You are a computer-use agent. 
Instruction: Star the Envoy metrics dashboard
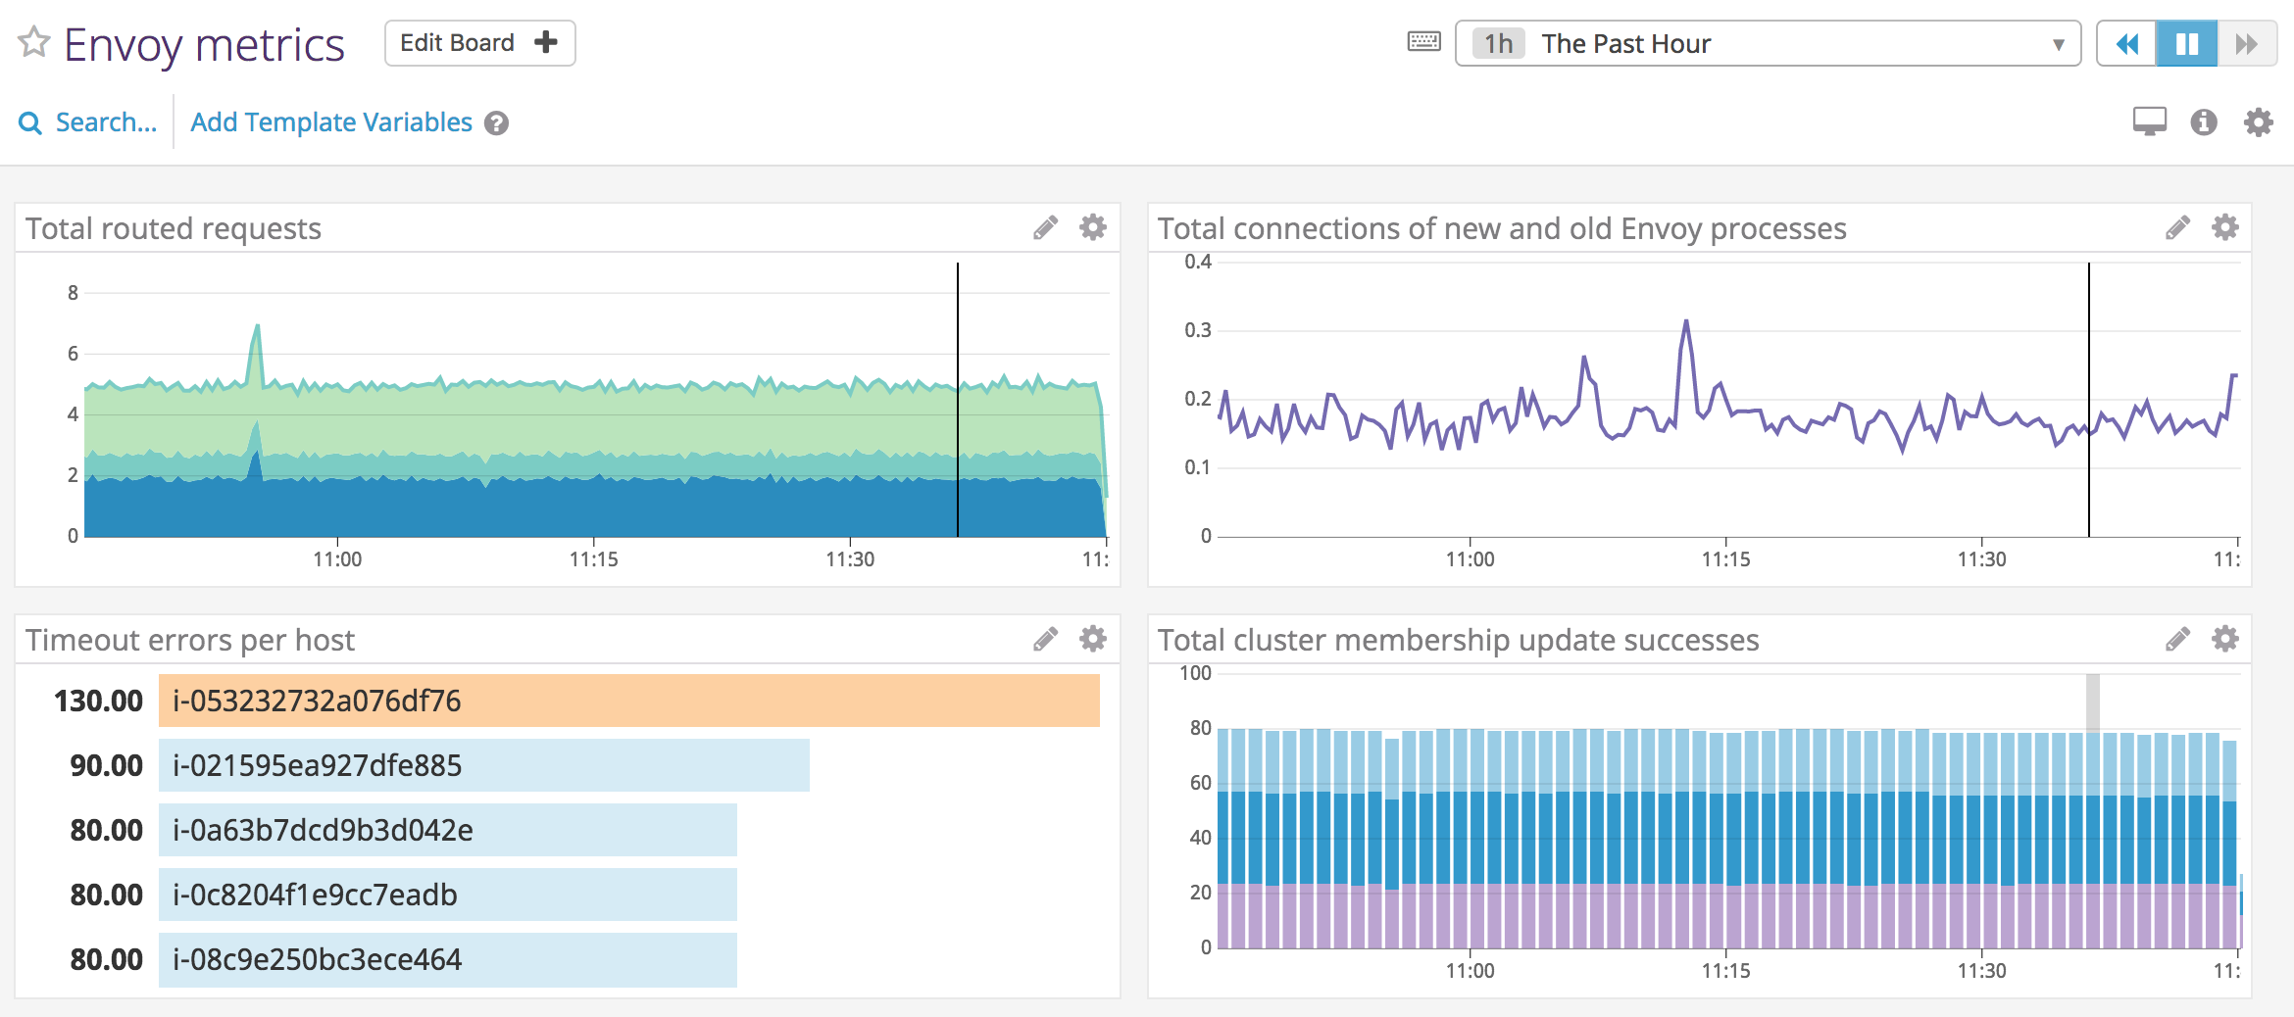tap(34, 42)
